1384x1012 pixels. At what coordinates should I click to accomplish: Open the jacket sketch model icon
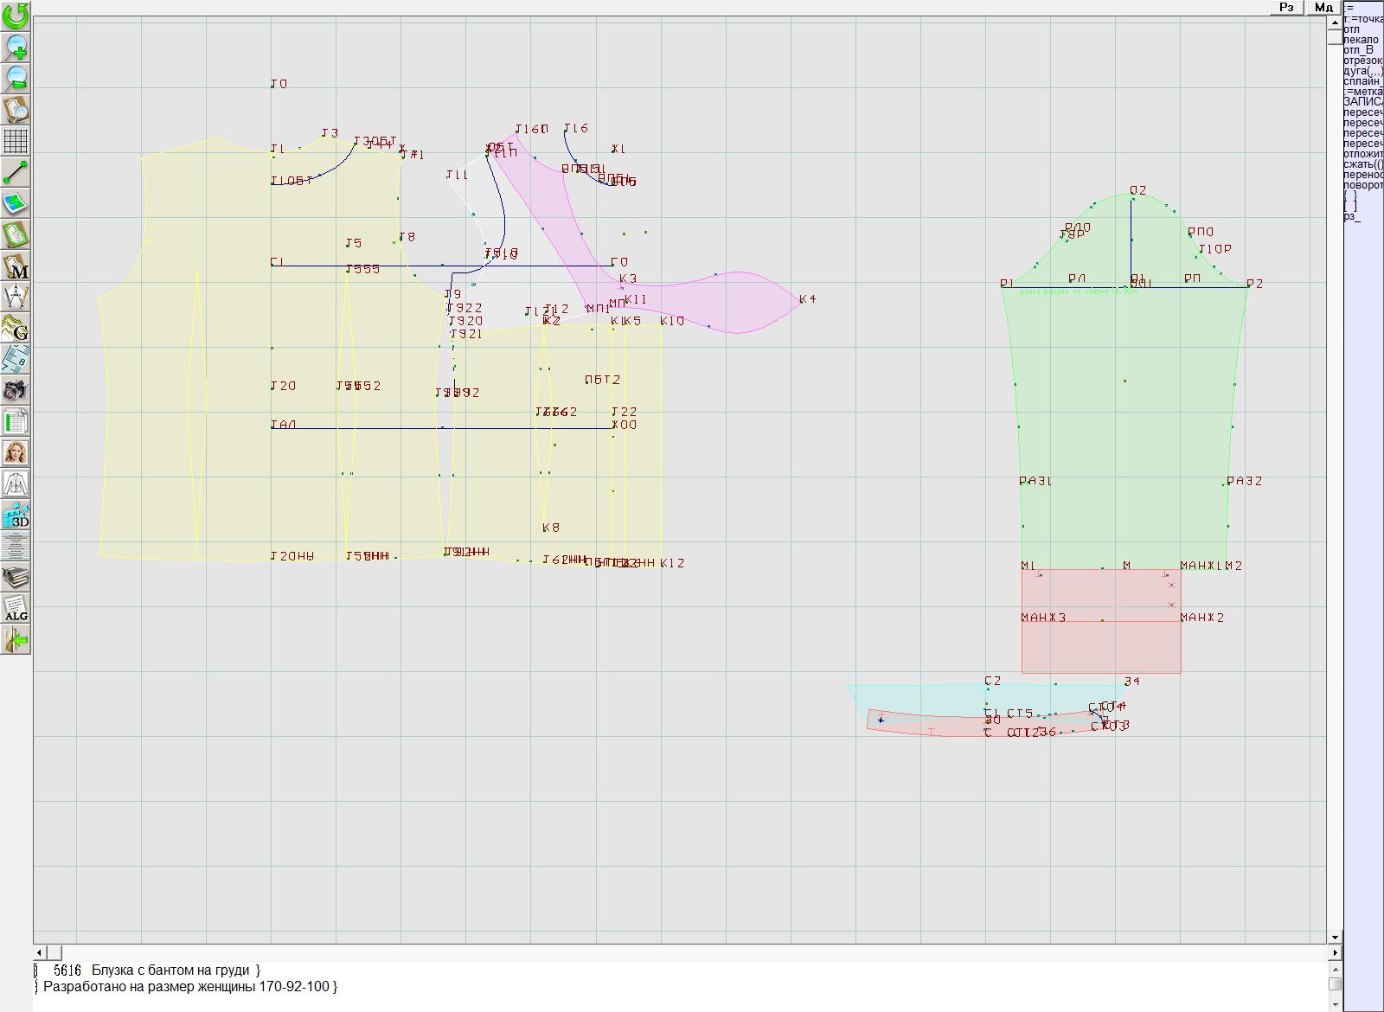pos(16,484)
